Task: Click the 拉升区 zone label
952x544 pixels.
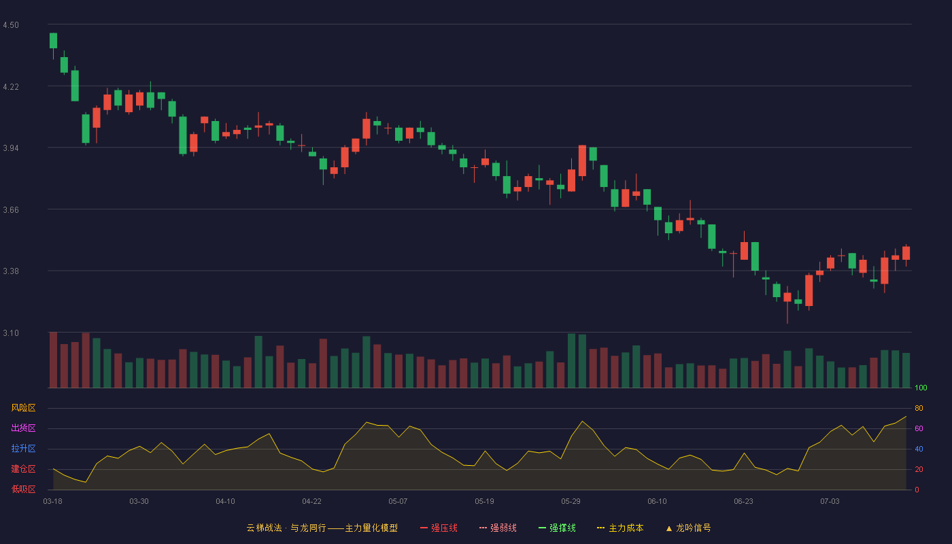Action: coord(23,449)
